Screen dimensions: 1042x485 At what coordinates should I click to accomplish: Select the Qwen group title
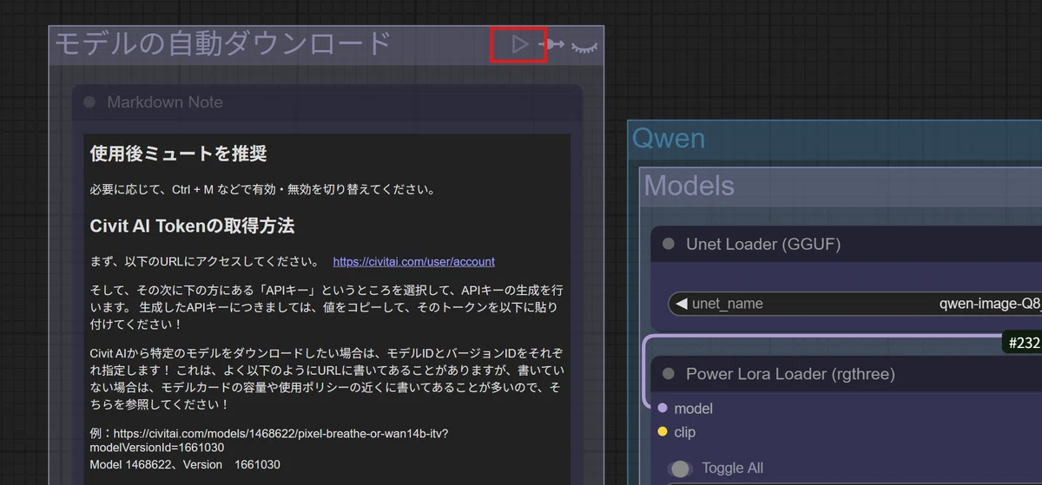tap(669, 138)
